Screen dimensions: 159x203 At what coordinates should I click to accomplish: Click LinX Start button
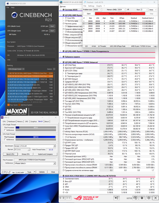[x=89, y=14]
